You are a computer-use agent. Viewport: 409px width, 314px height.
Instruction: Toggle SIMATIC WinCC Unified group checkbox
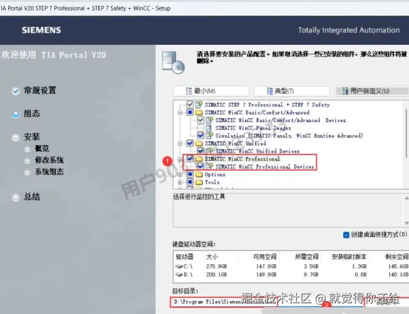pyautogui.click(x=190, y=143)
